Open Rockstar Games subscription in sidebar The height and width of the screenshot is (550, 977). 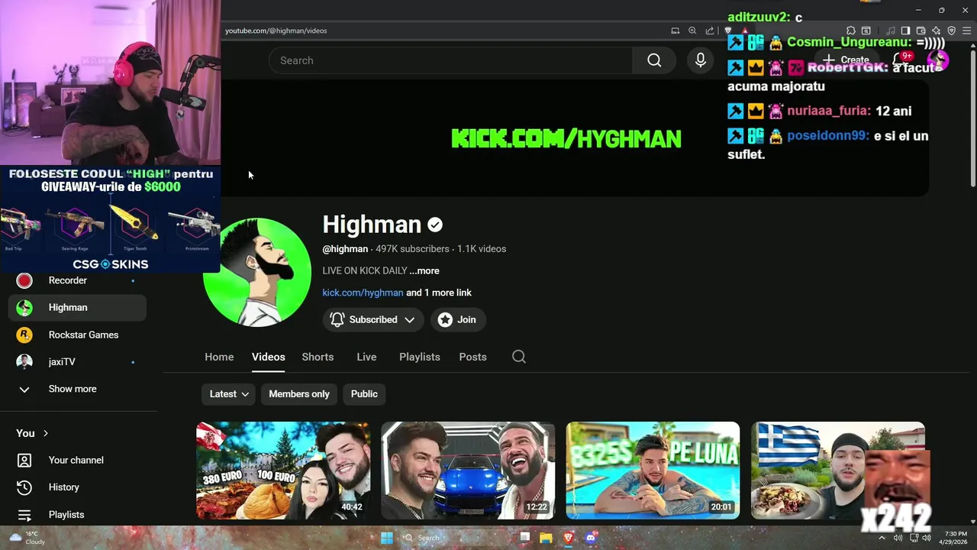pyautogui.click(x=77, y=335)
